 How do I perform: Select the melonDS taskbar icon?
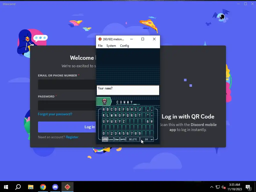coord(67,187)
